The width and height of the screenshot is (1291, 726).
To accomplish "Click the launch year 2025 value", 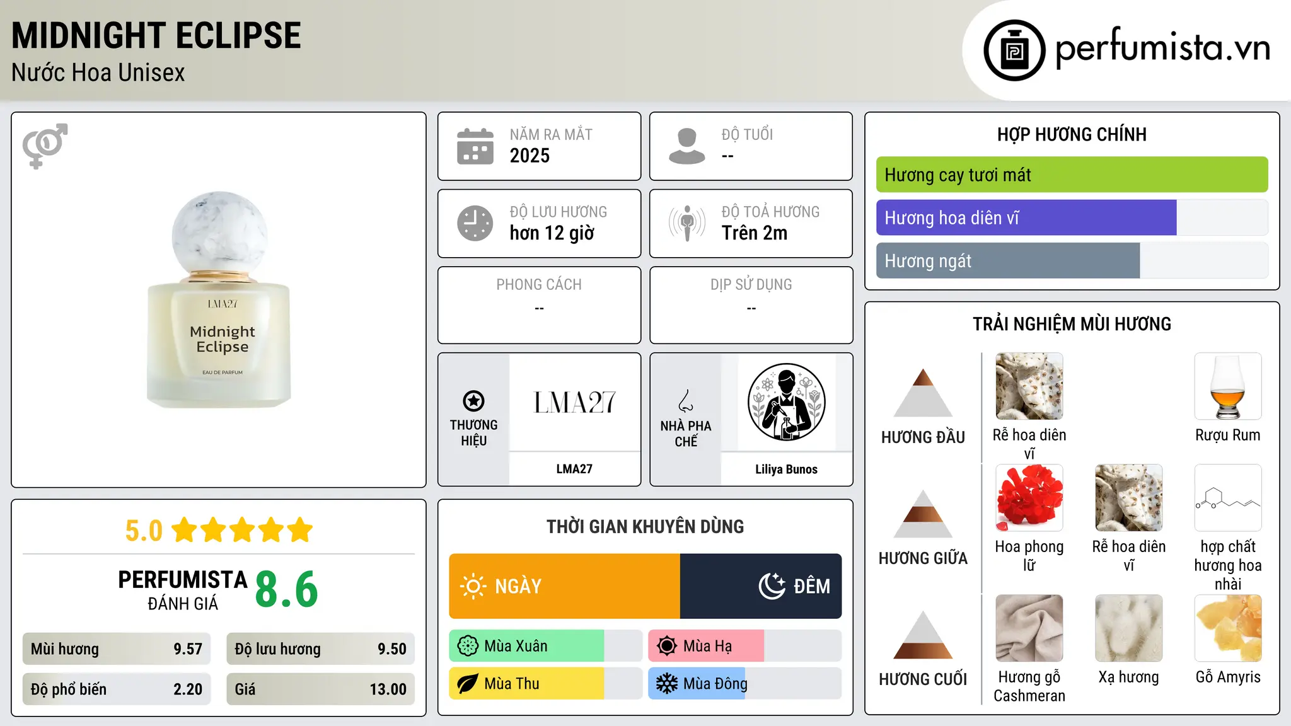I will click(x=530, y=156).
